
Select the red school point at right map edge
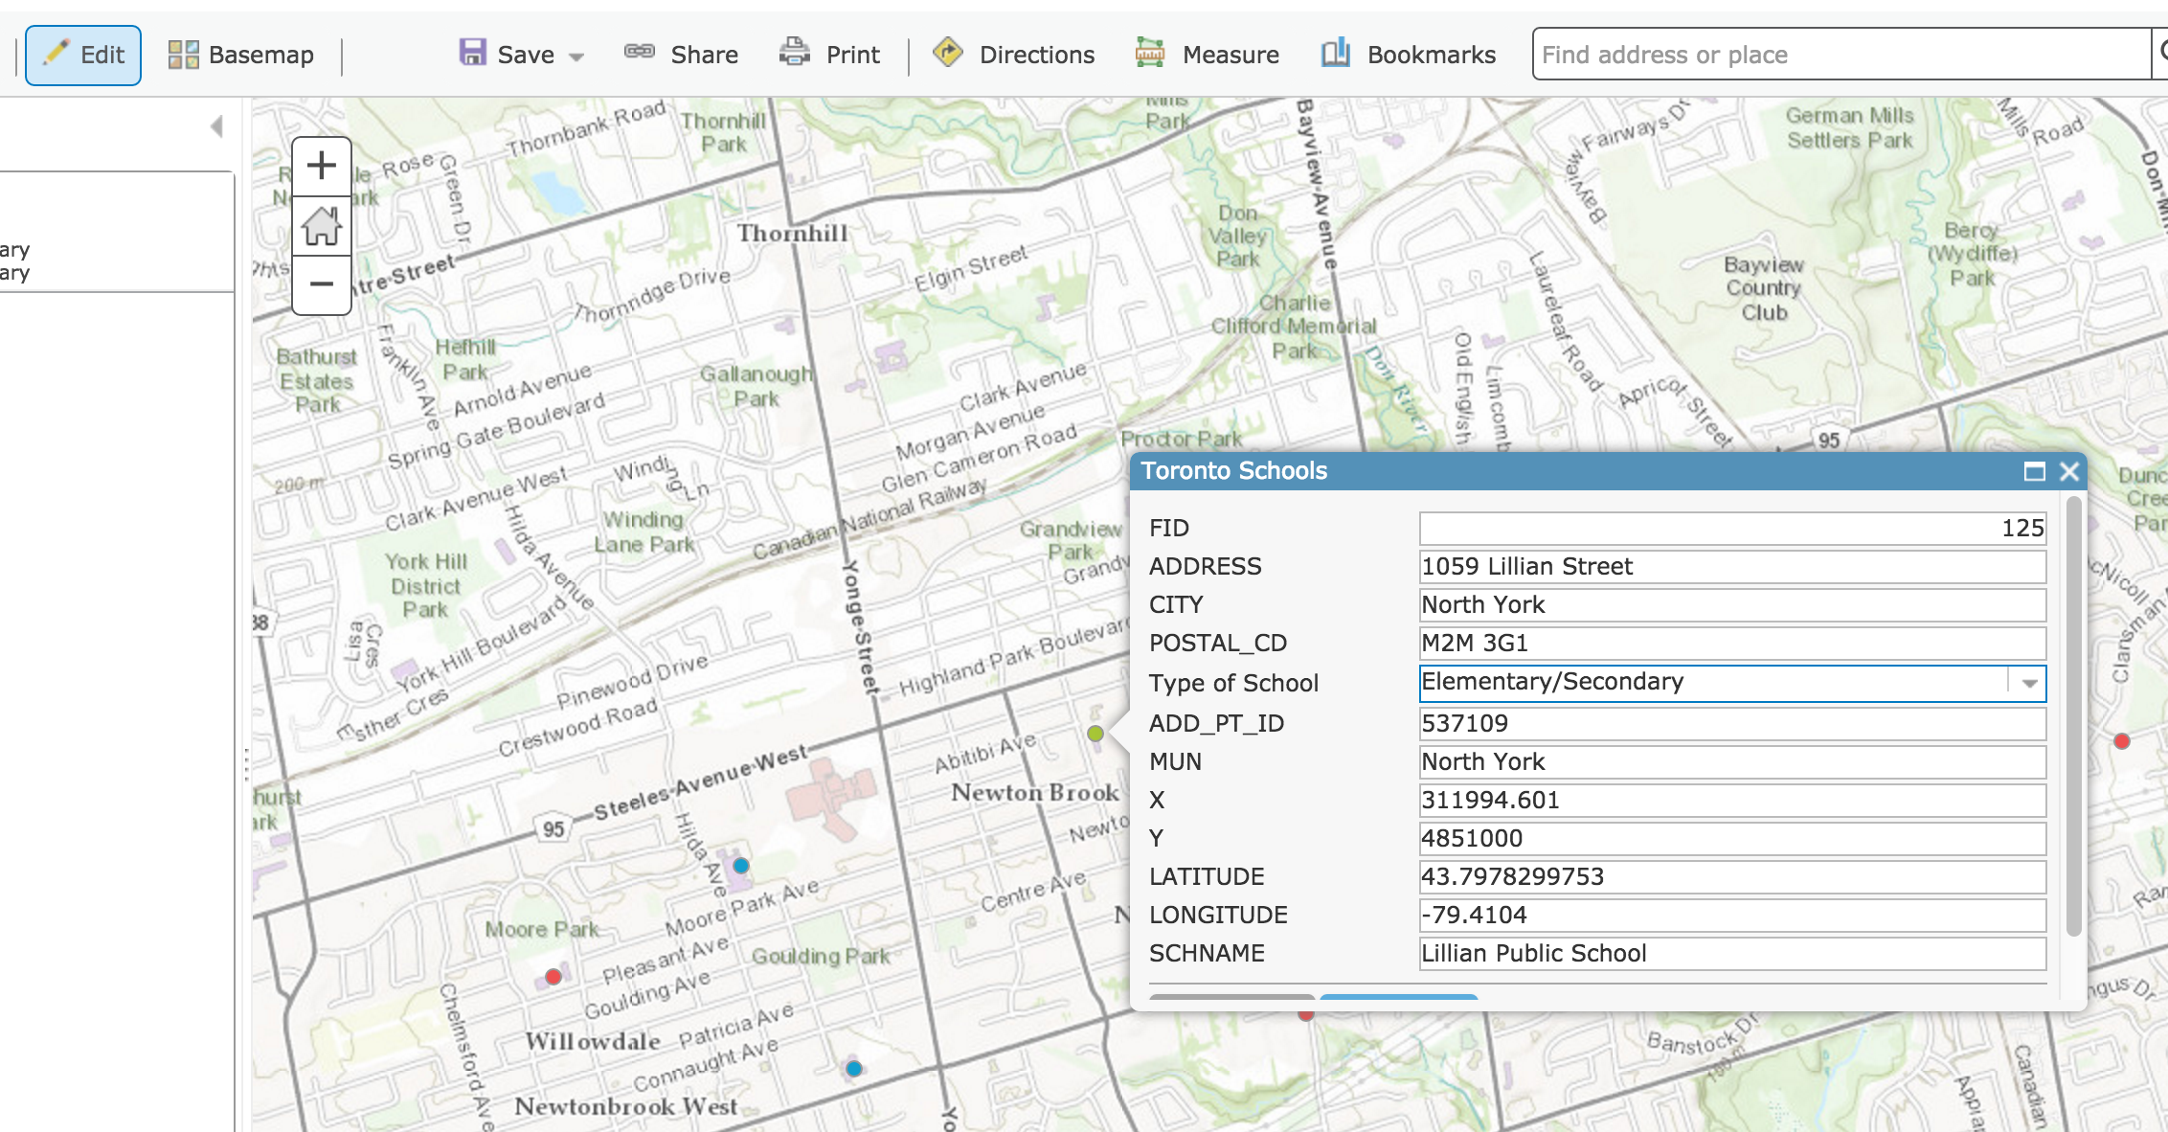click(2122, 741)
